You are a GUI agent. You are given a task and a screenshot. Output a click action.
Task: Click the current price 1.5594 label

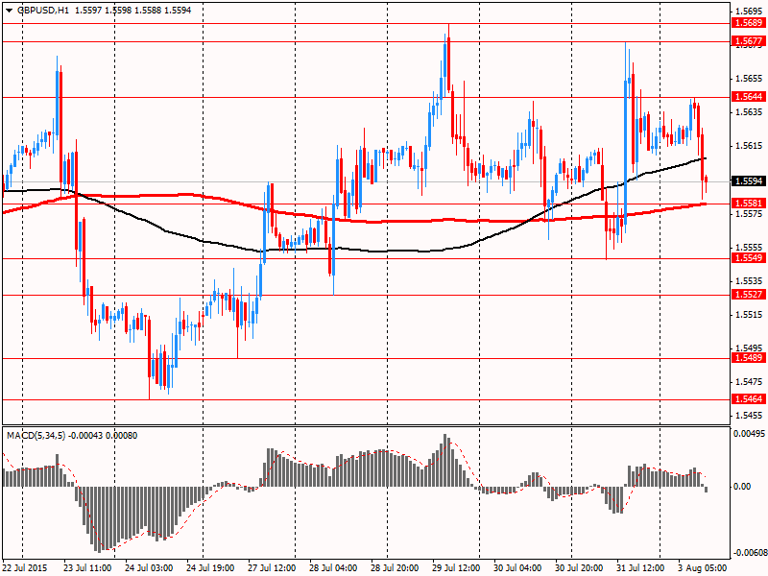747,180
